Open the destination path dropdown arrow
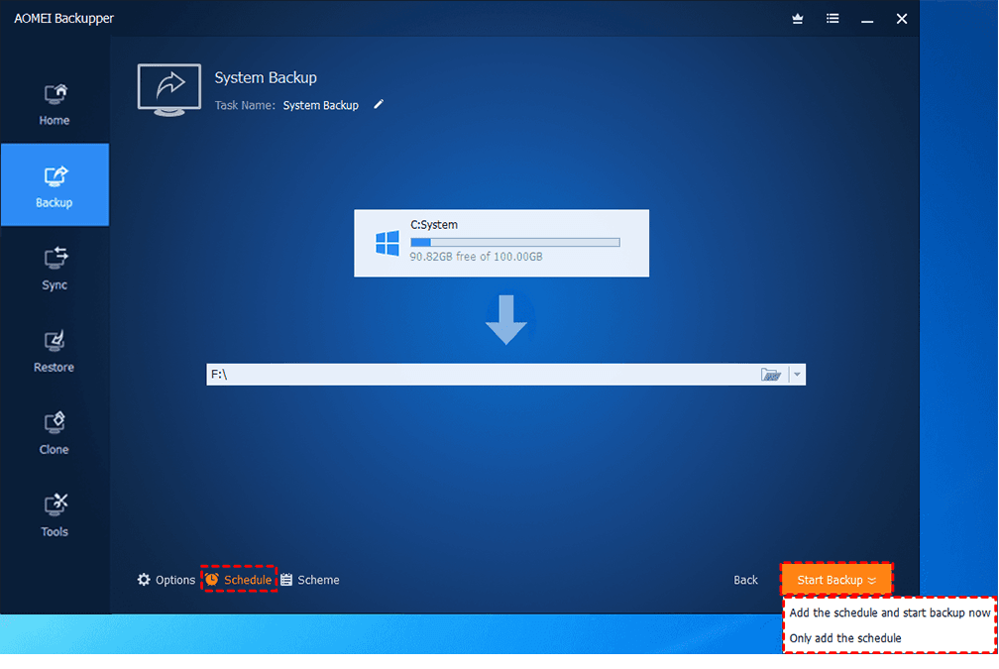 tap(796, 374)
